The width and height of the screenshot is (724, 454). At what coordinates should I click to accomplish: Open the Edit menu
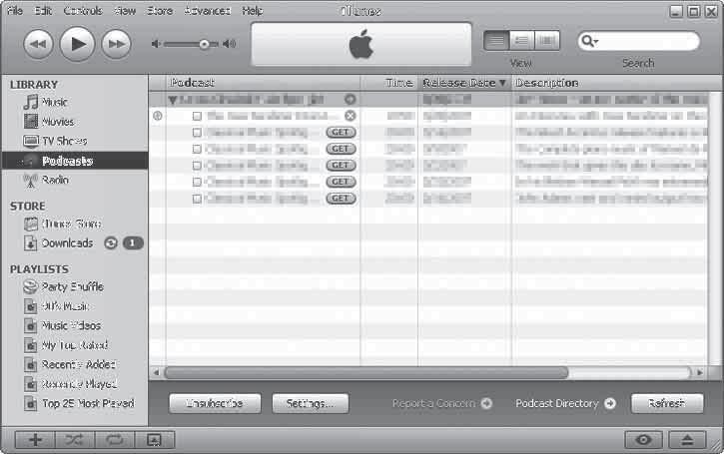pos(43,10)
